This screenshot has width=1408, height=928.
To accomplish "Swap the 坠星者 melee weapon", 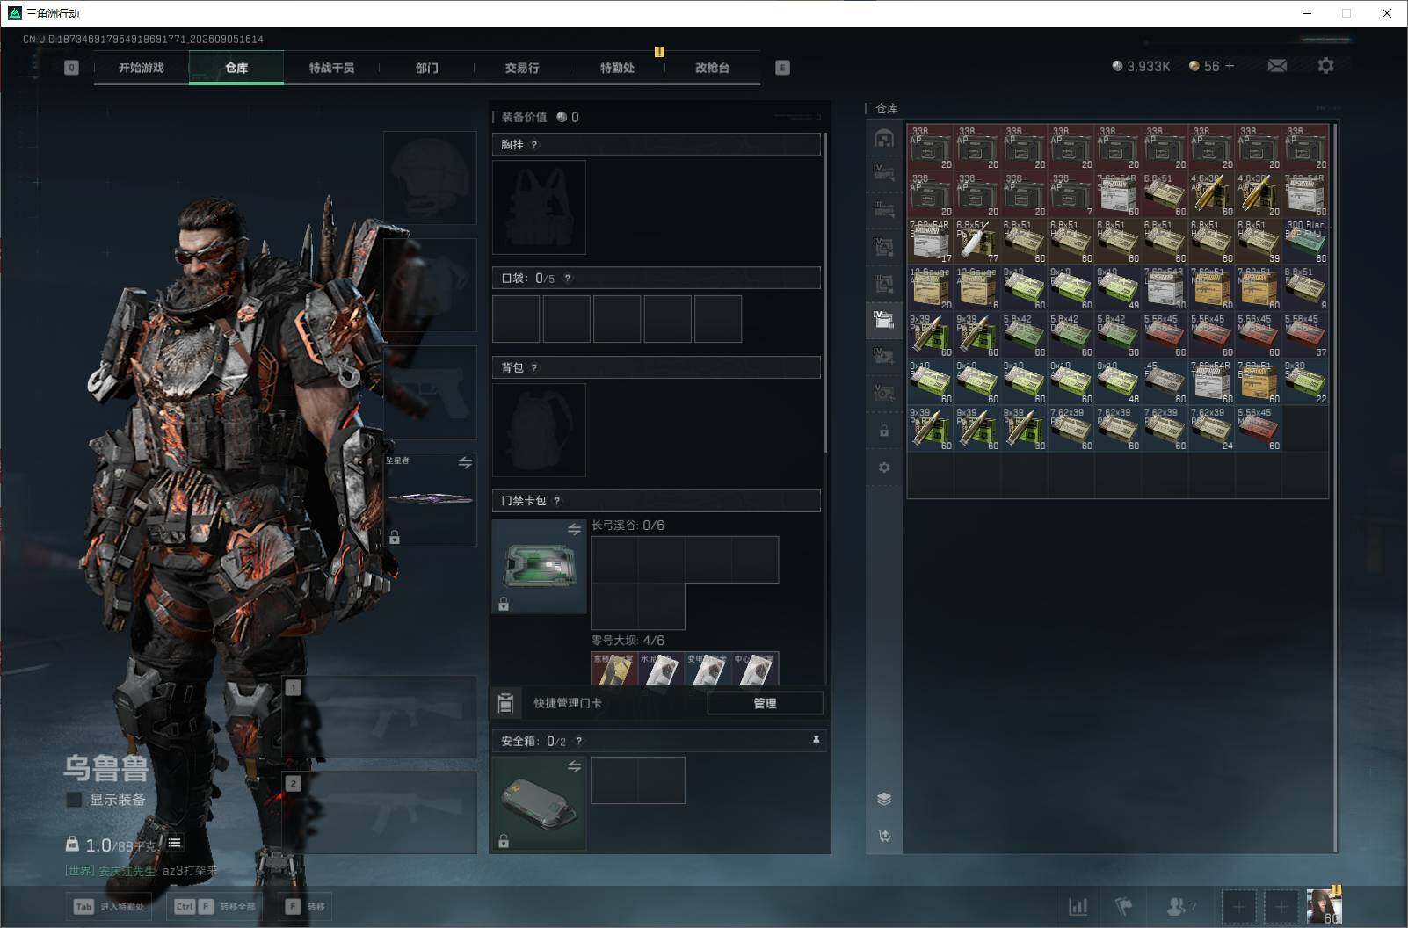I will [x=465, y=462].
